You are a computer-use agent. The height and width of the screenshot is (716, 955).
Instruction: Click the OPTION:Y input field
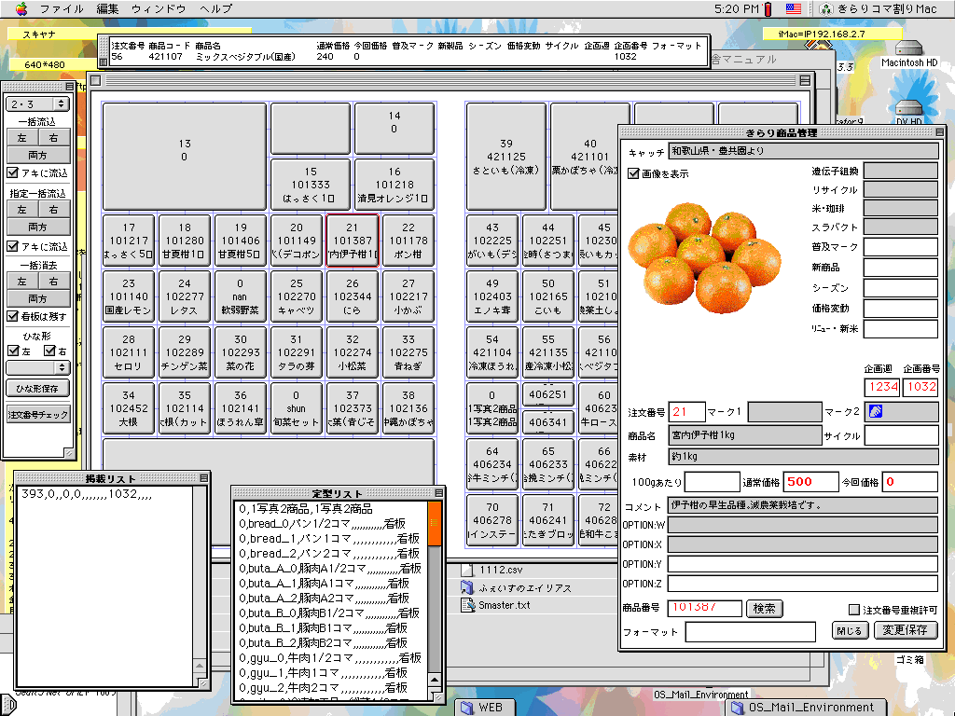tap(803, 564)
